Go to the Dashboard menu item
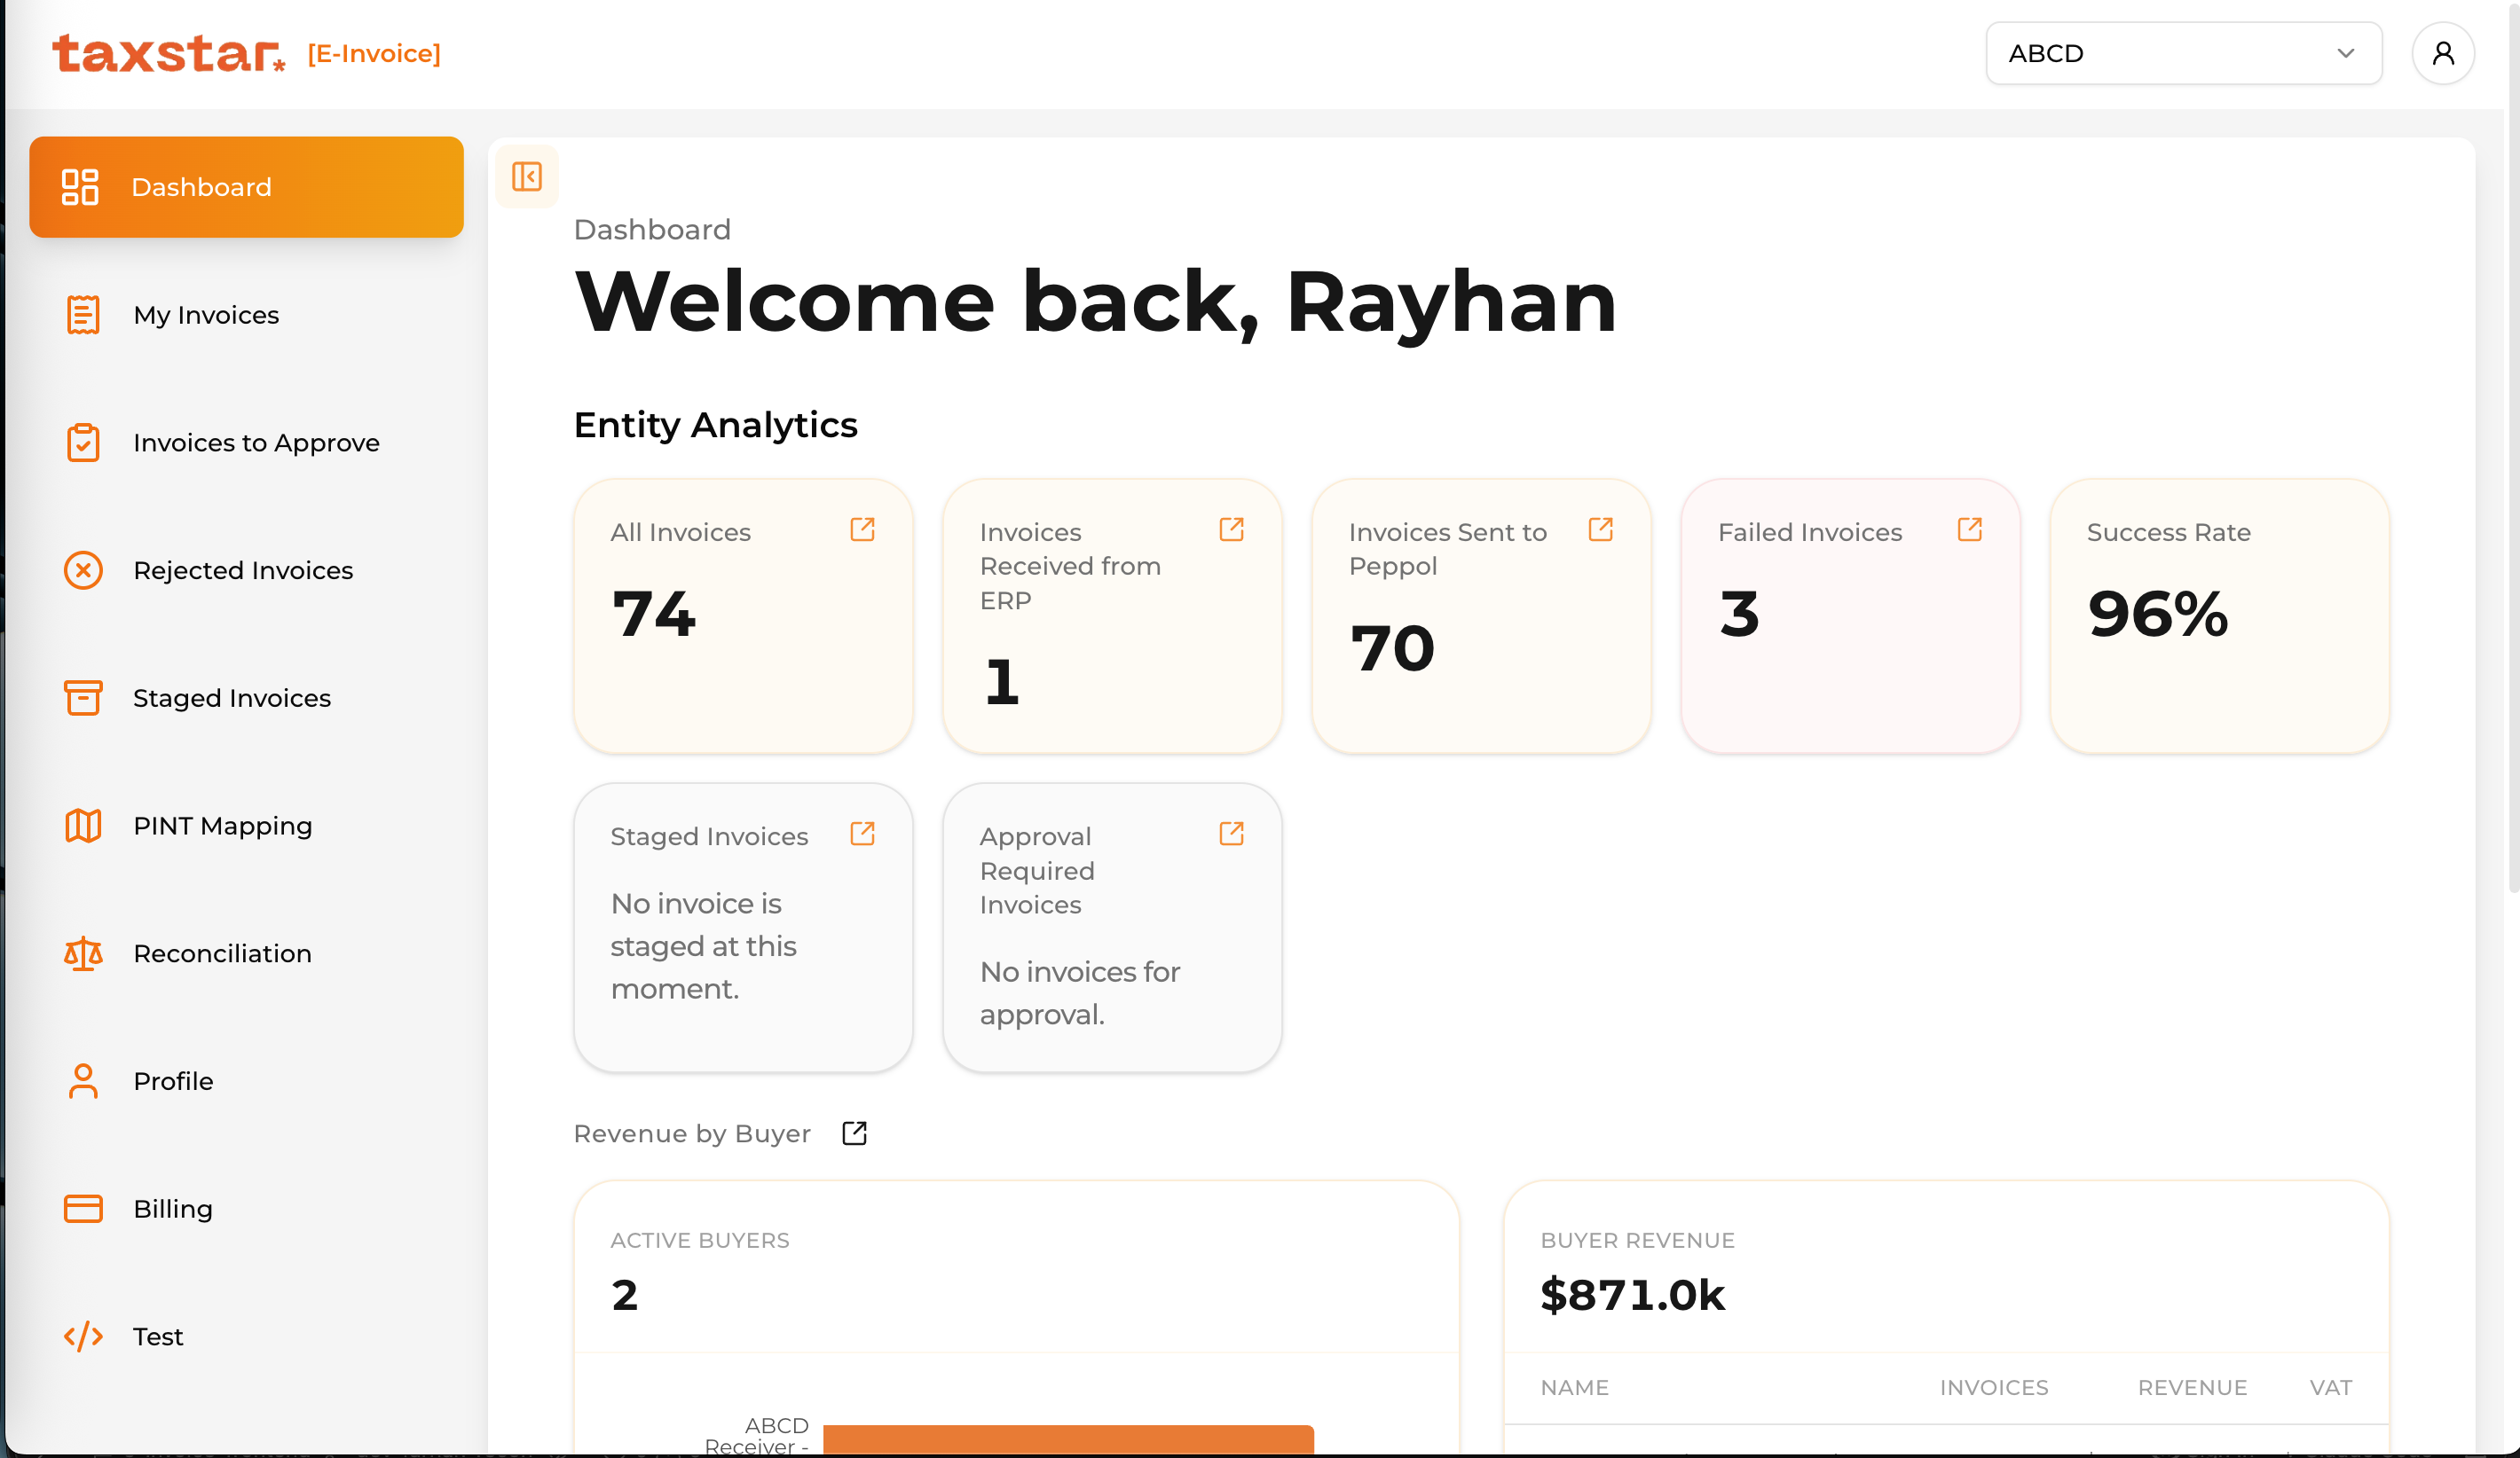Image resolution: width=2520 pixels, height=1458 pixels. (x=246, y=187)
